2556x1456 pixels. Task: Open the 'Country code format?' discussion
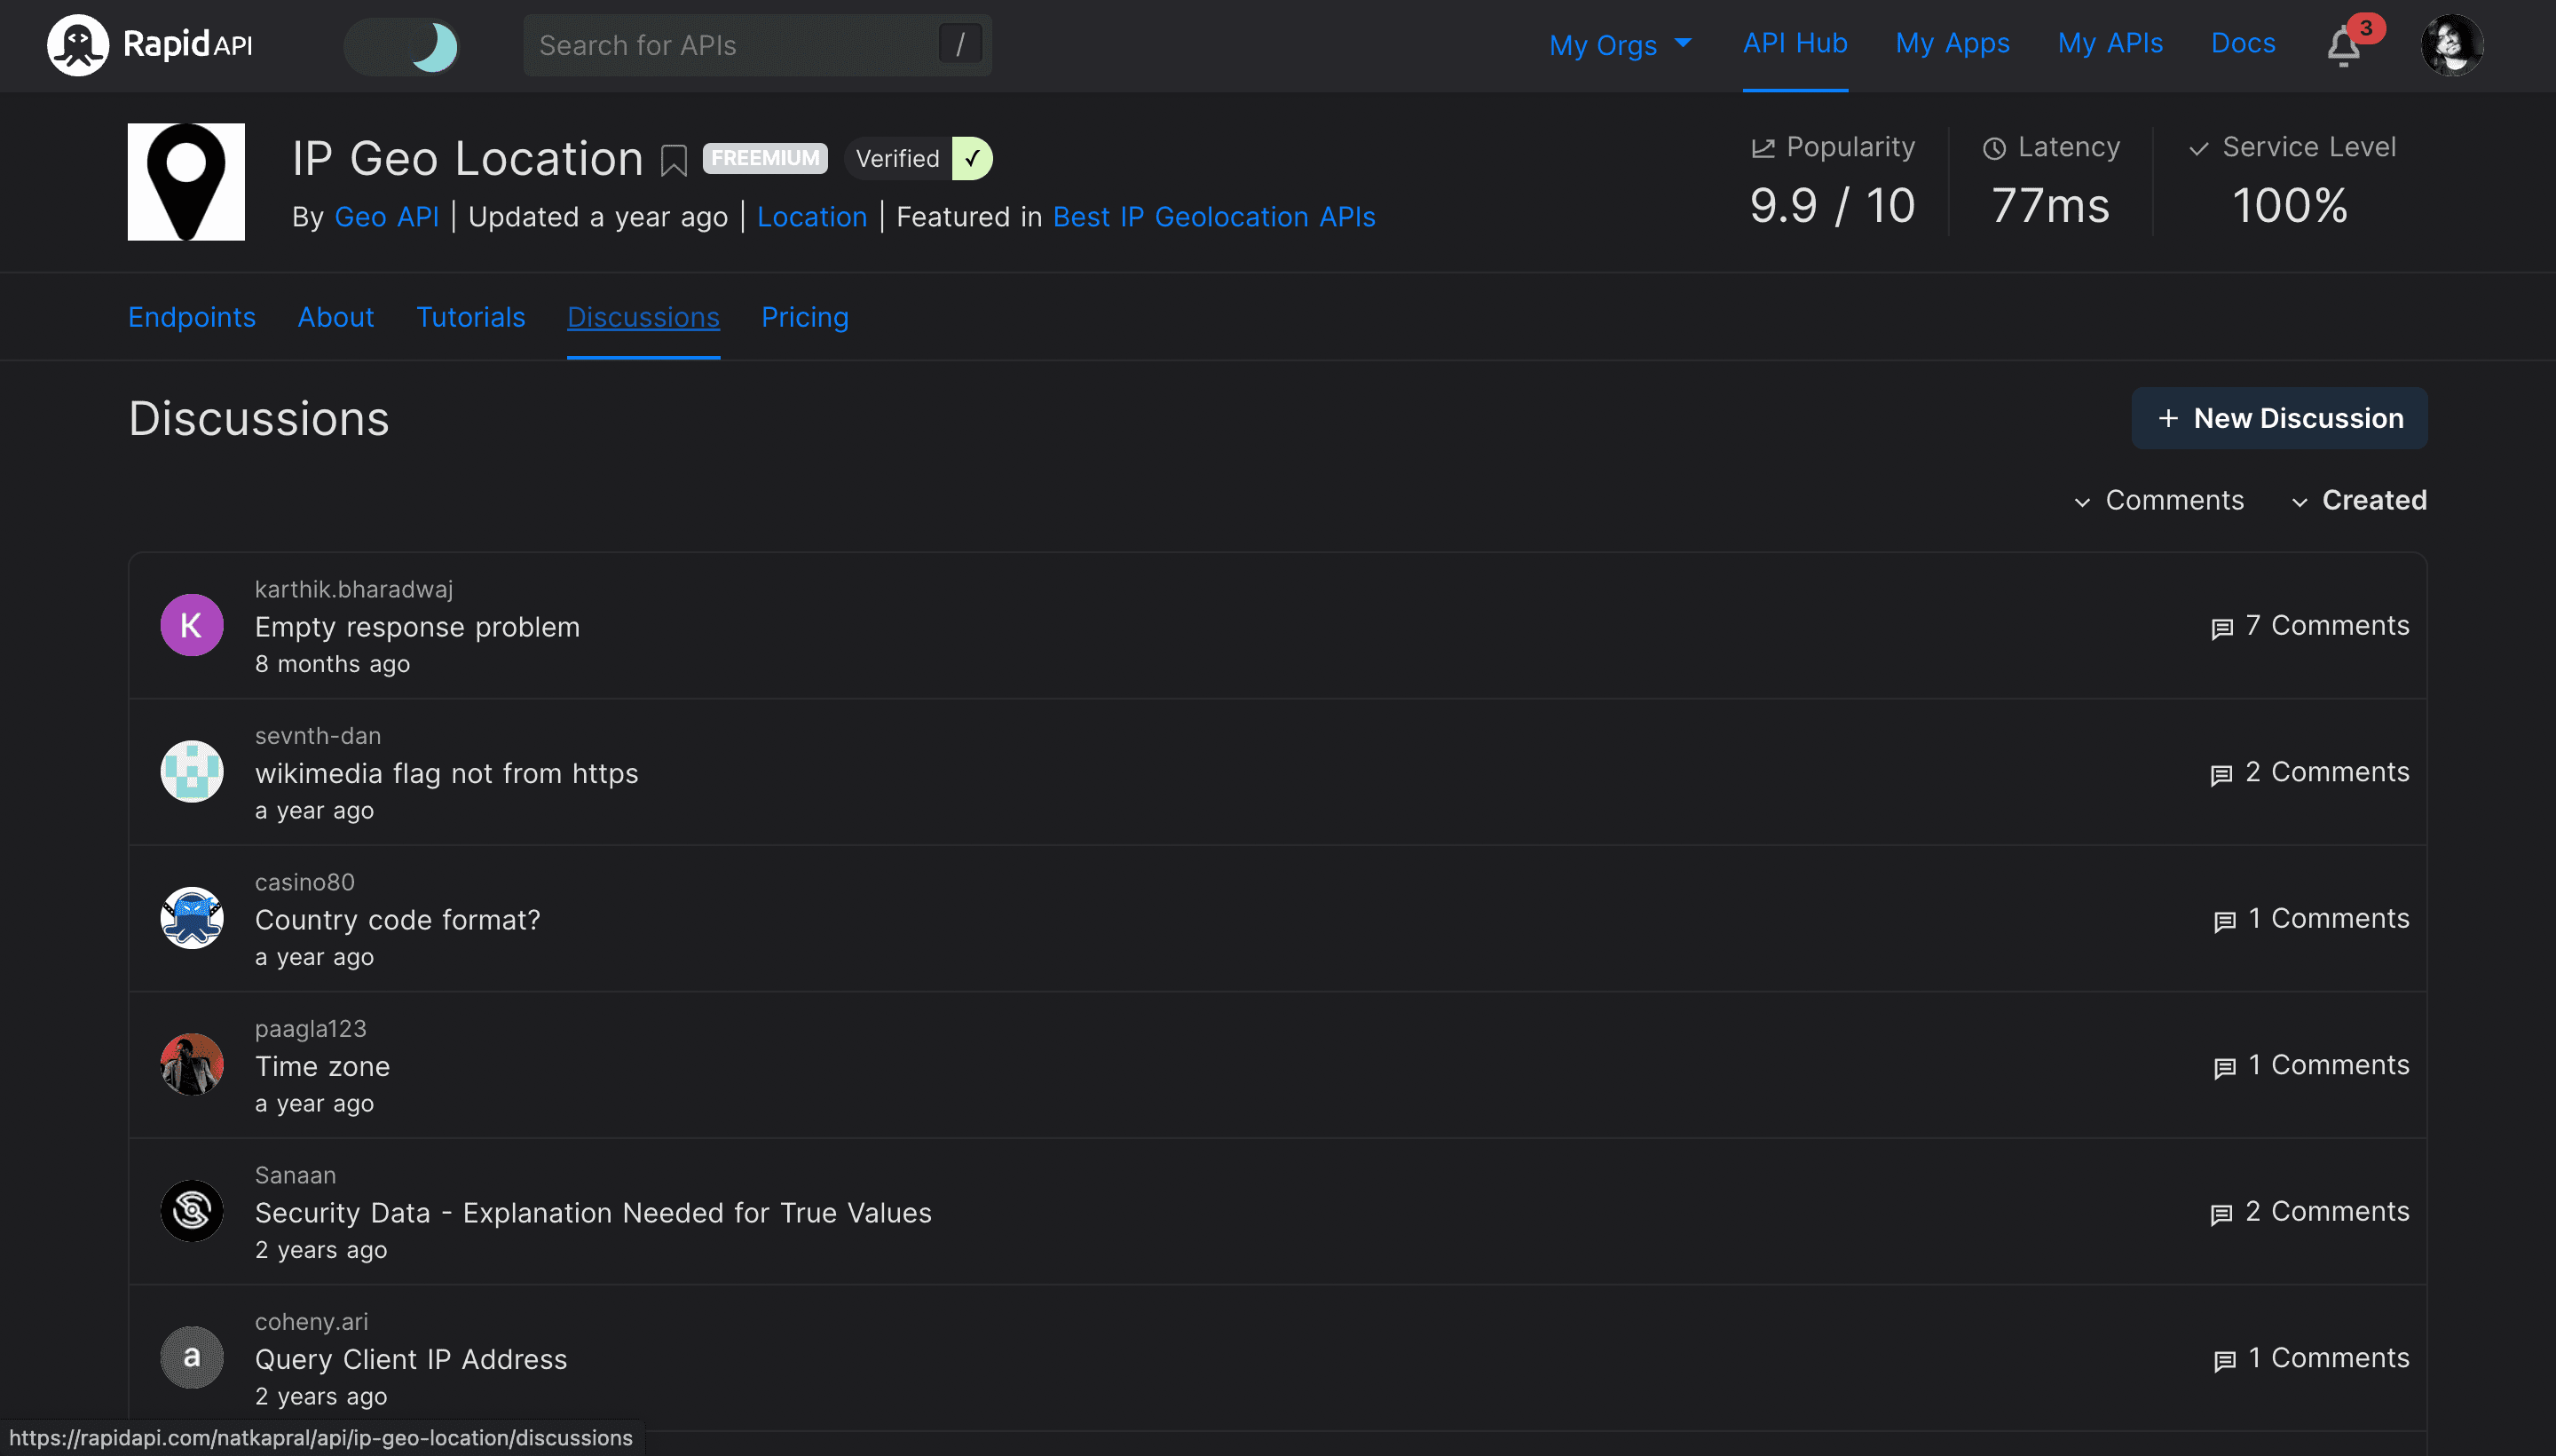click(397, 920)
